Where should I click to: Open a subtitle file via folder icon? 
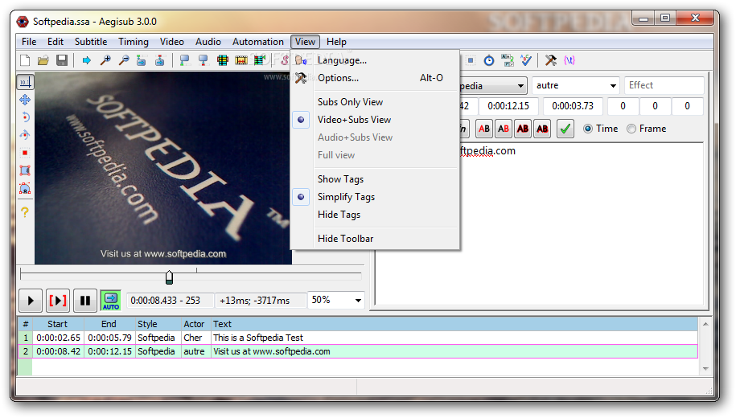(43, 60)
